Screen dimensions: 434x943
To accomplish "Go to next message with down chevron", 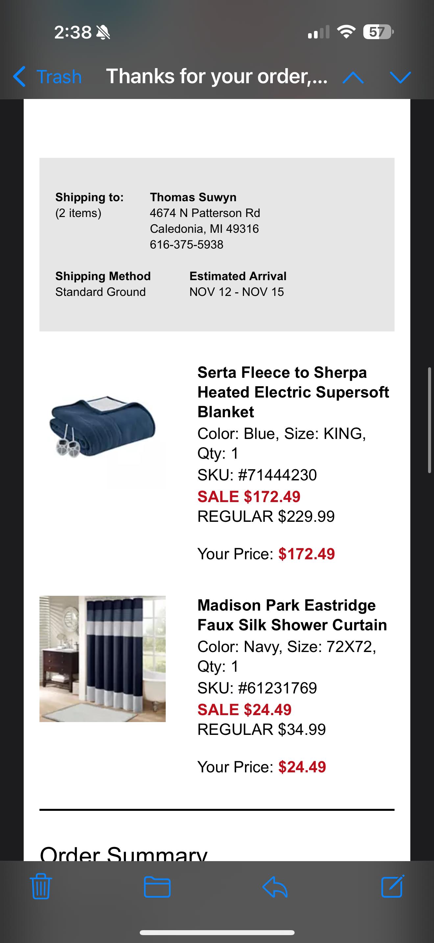I will tap(401, 77).
